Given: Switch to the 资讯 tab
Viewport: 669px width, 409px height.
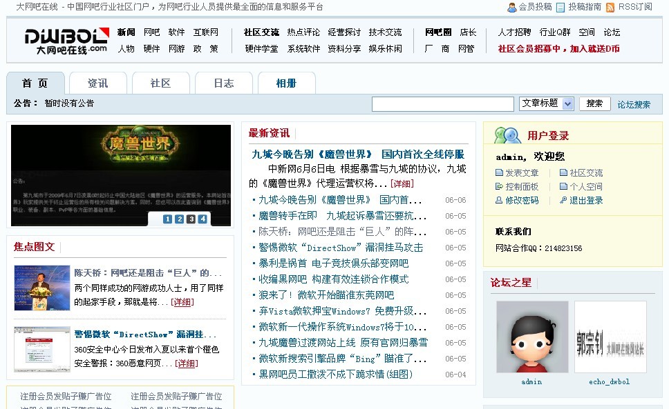Looking at the screenshot, I should (97, 83).
